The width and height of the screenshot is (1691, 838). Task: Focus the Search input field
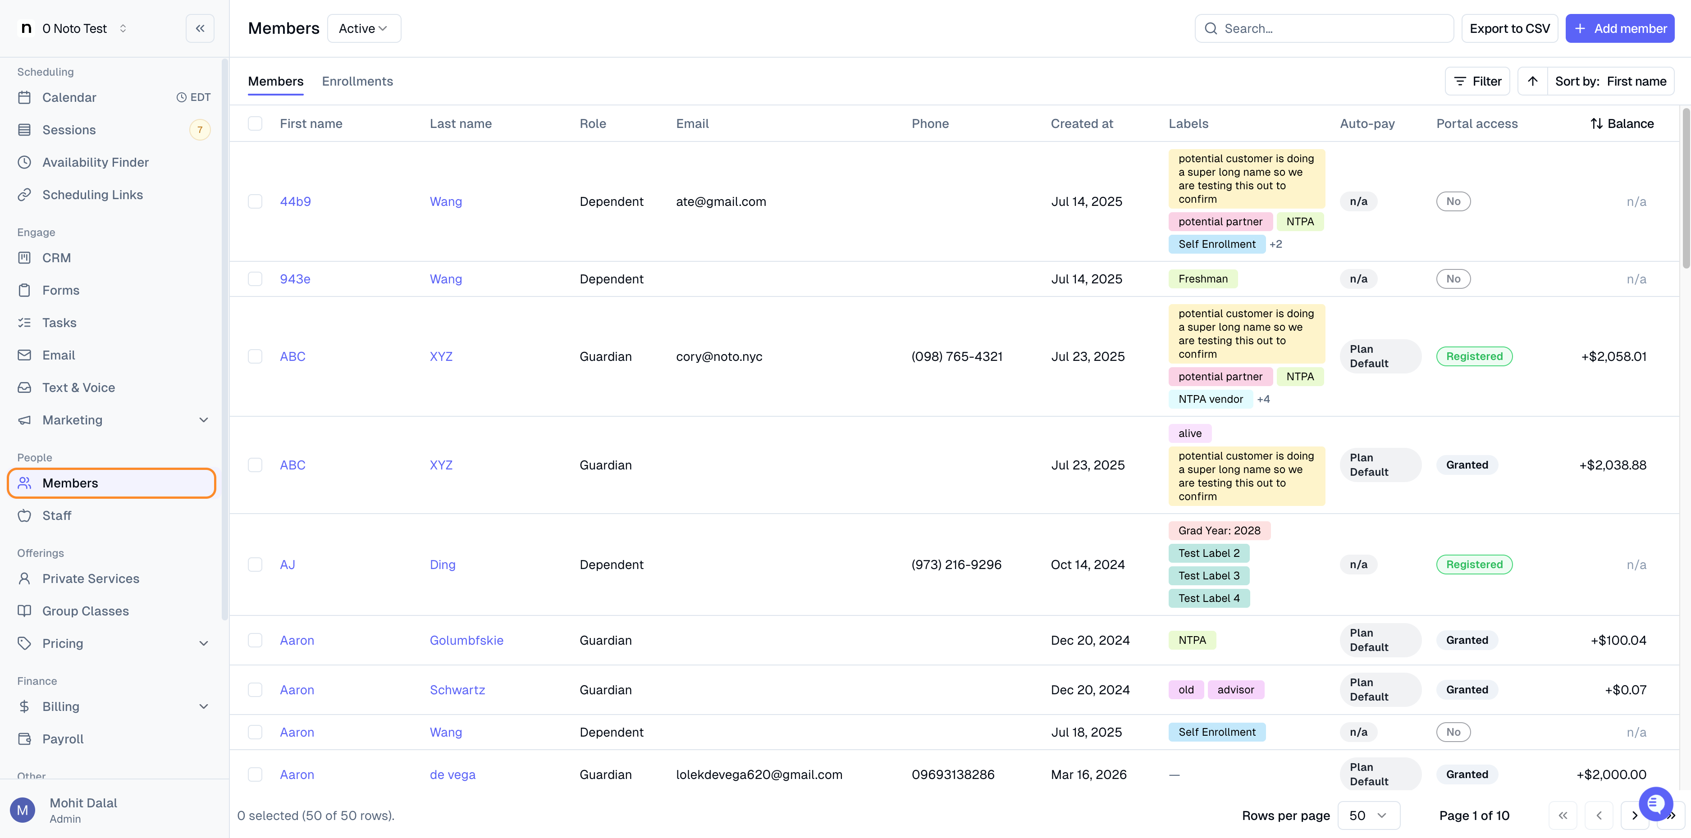tap(1324, 28)
